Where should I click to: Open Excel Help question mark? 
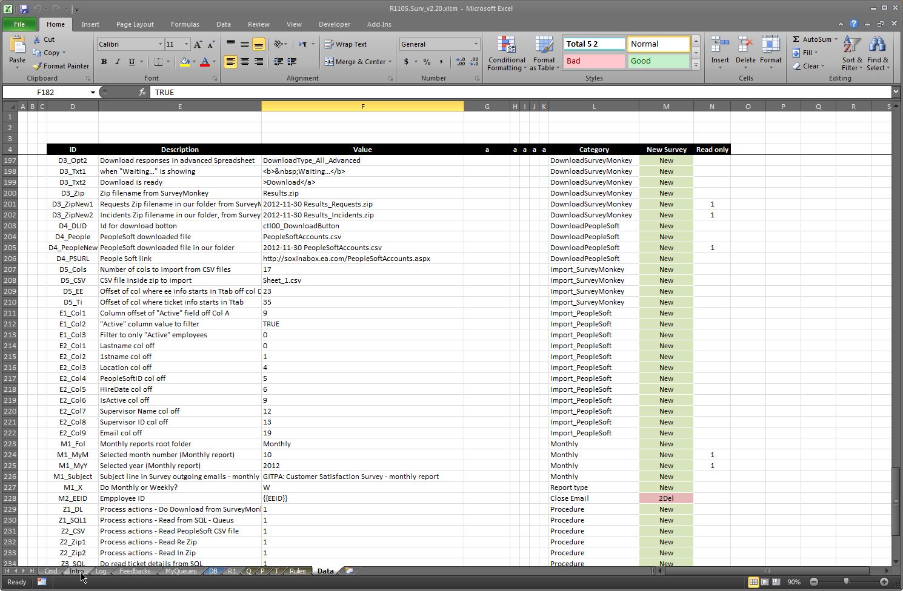point(854,24)
